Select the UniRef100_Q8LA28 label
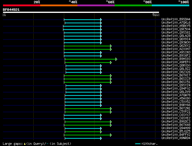Viewport: 192px width, 146px height. click(176, 36)
